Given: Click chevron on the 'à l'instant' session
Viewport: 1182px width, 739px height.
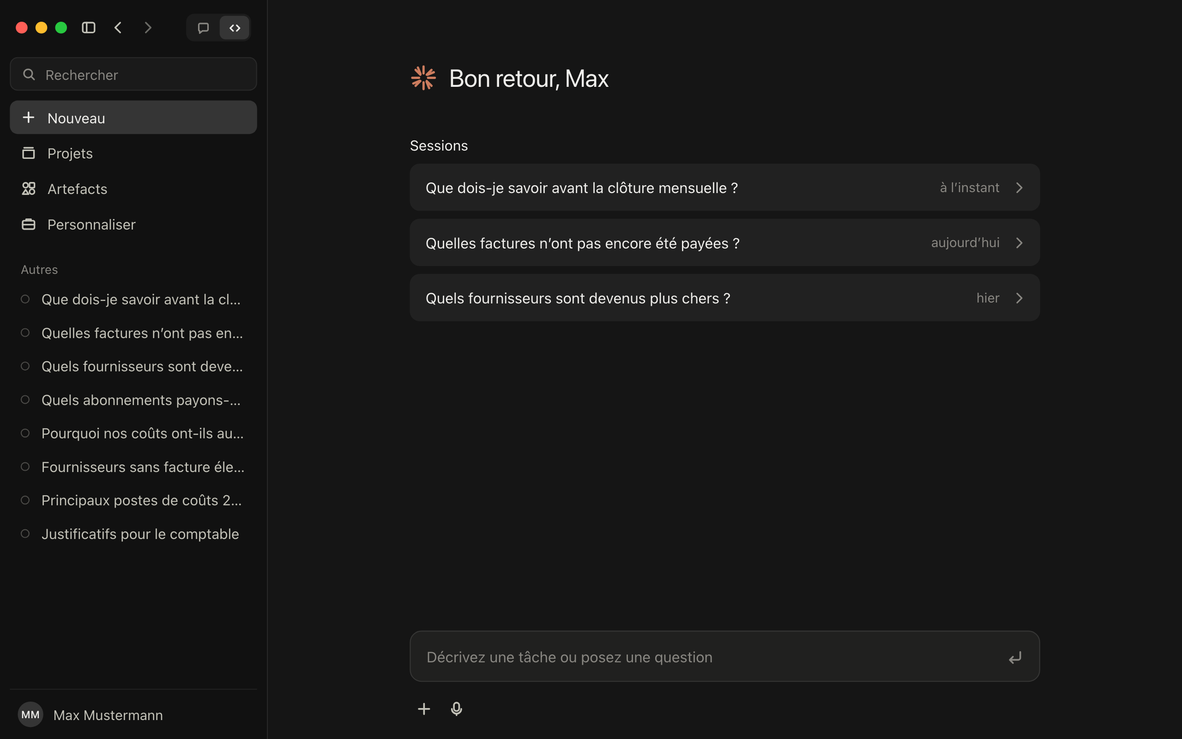Looking at the screenshot, I should [1019, 188].
